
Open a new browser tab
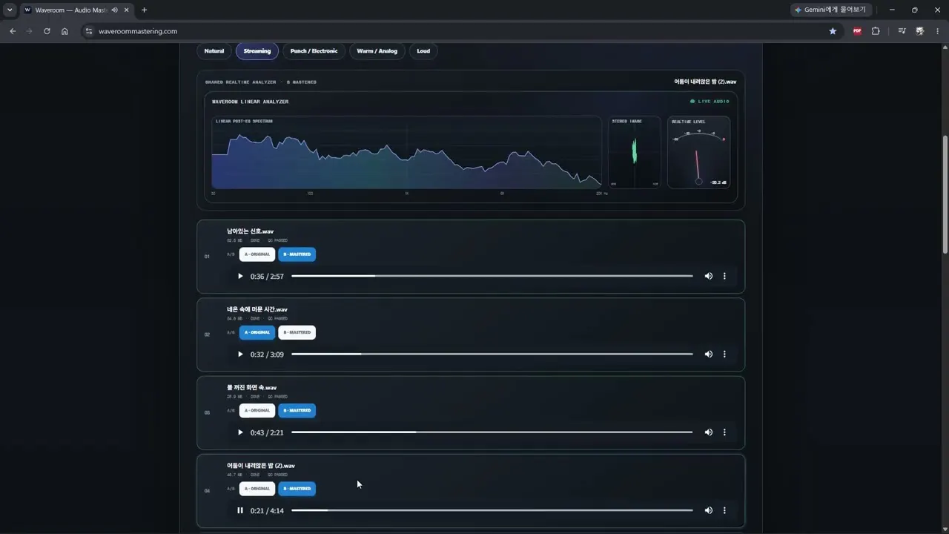coord(144,10)
